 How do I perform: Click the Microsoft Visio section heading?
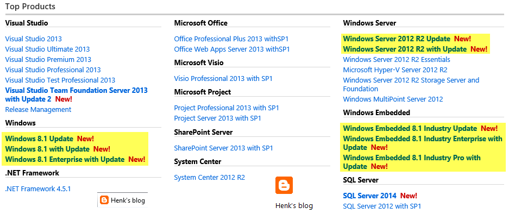tap(199, 62)
